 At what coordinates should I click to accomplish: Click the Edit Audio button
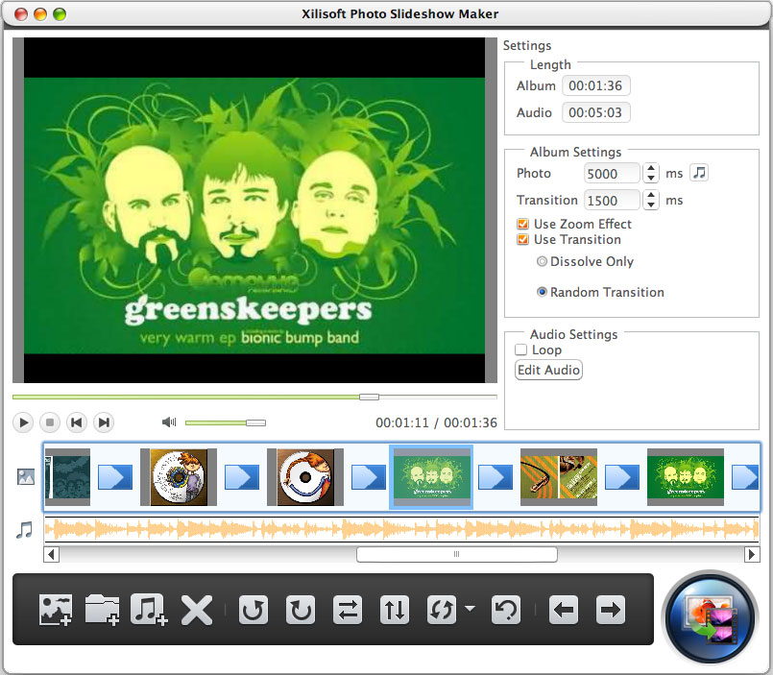tap(548, 371)
